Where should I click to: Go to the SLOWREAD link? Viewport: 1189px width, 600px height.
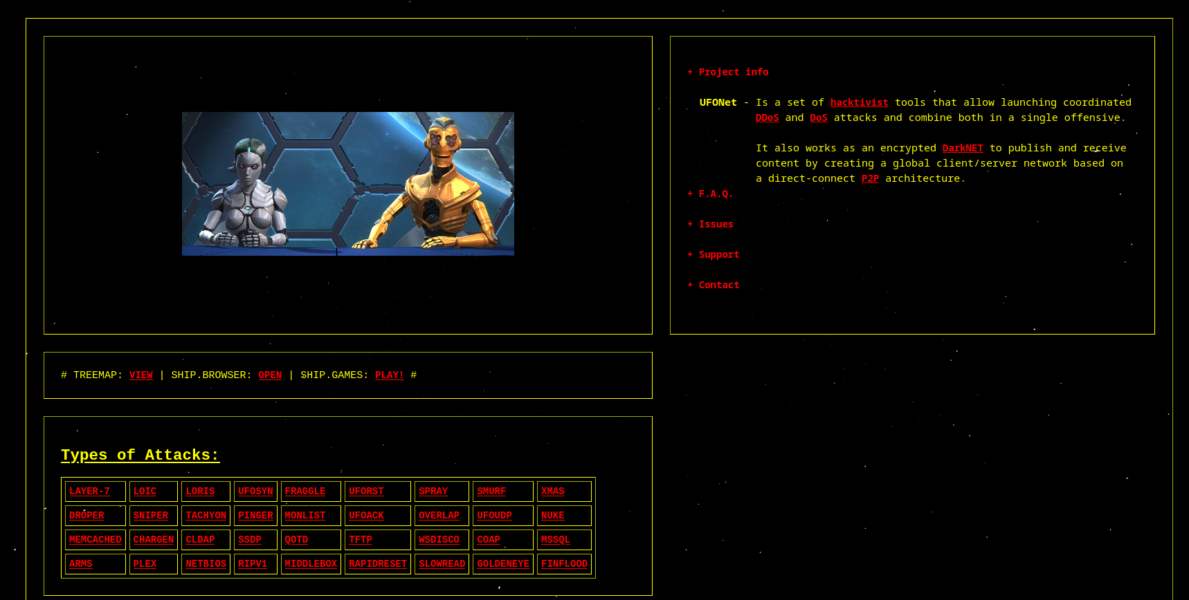coord(442,564)
